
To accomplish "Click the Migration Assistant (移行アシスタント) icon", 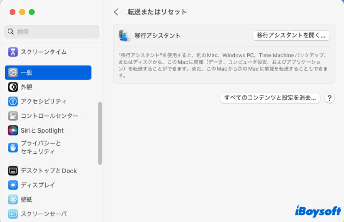I will 124,36.
